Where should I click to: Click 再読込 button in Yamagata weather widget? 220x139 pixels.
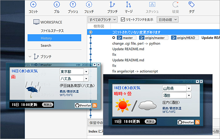(x=150, y=121)
